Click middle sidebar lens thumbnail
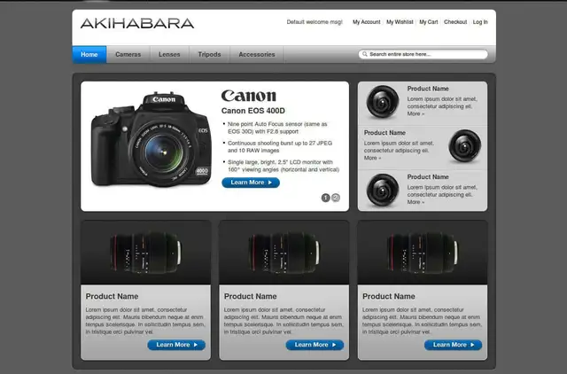 click(x=464, y=146)
